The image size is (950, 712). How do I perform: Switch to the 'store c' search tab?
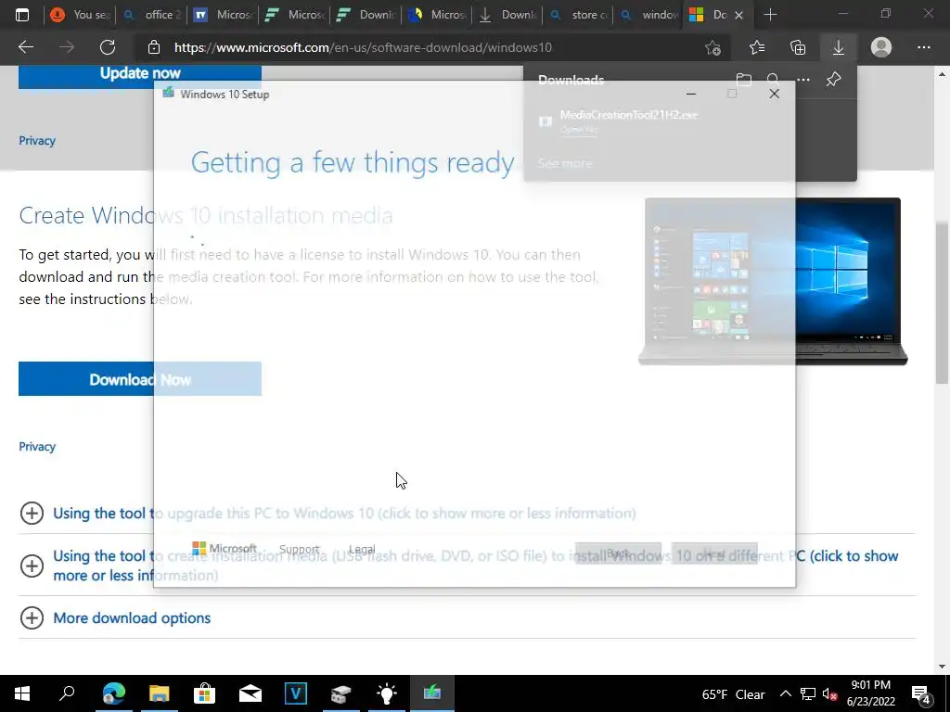578,15
